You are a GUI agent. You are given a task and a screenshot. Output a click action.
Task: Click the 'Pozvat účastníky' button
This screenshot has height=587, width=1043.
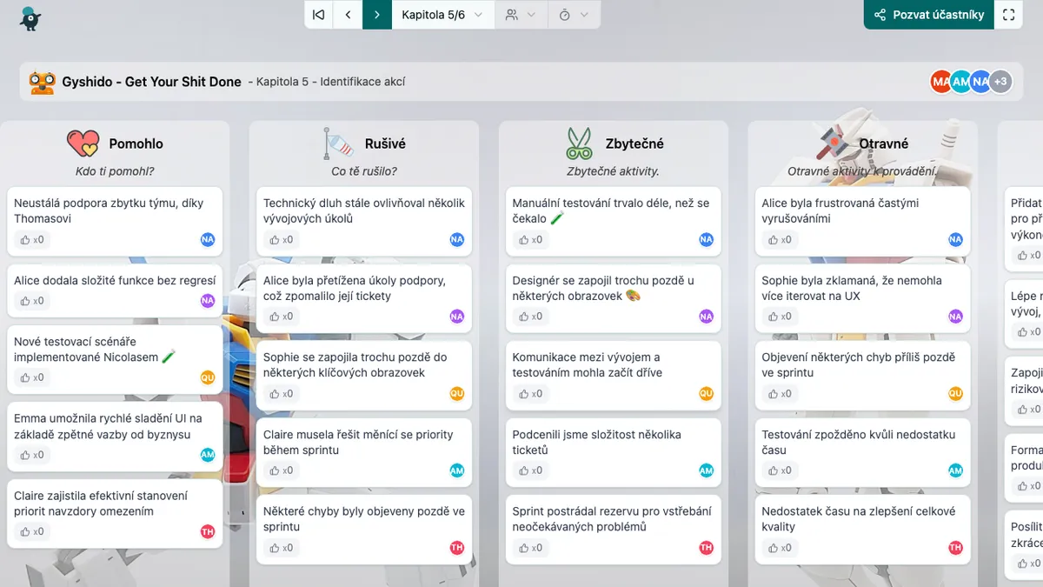928,15
